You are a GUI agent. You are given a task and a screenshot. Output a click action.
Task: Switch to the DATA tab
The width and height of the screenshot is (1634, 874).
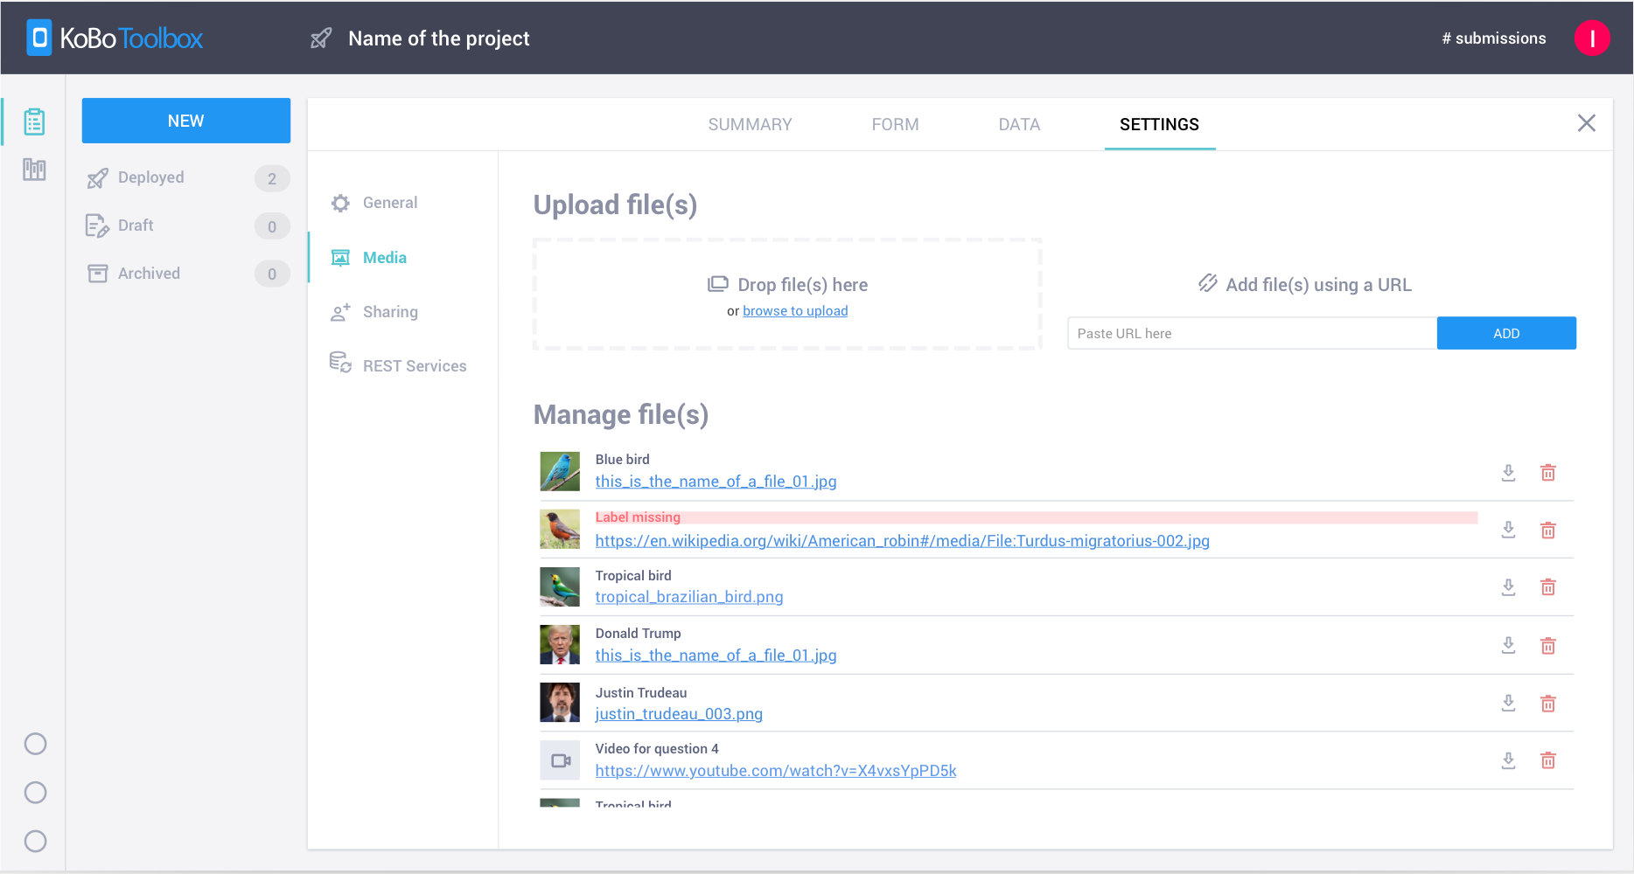point(1018,124)
